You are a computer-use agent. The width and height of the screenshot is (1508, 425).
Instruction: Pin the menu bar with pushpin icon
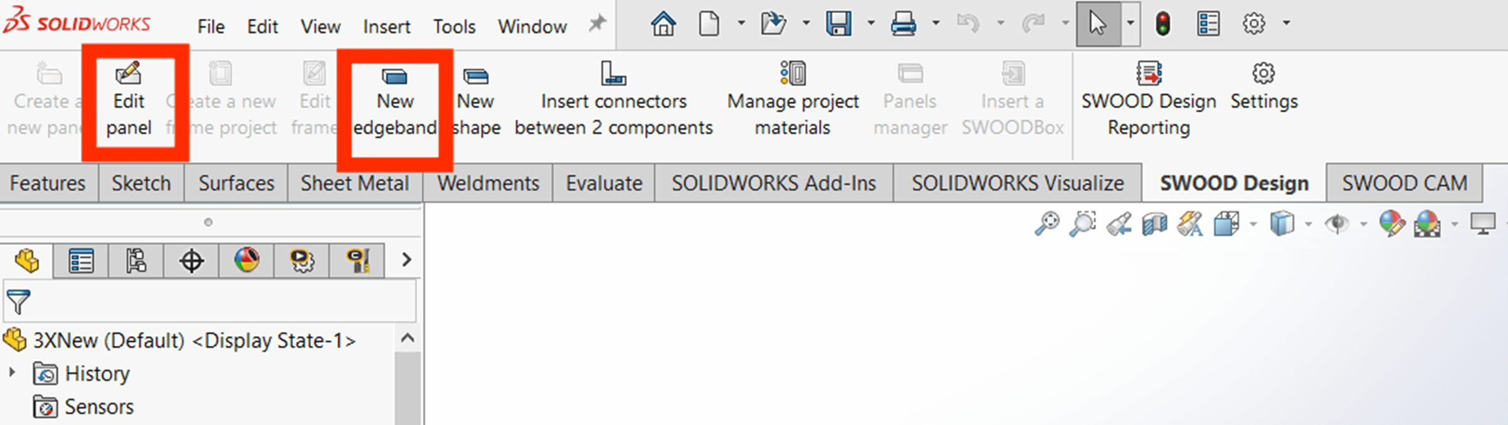(596, 24)
